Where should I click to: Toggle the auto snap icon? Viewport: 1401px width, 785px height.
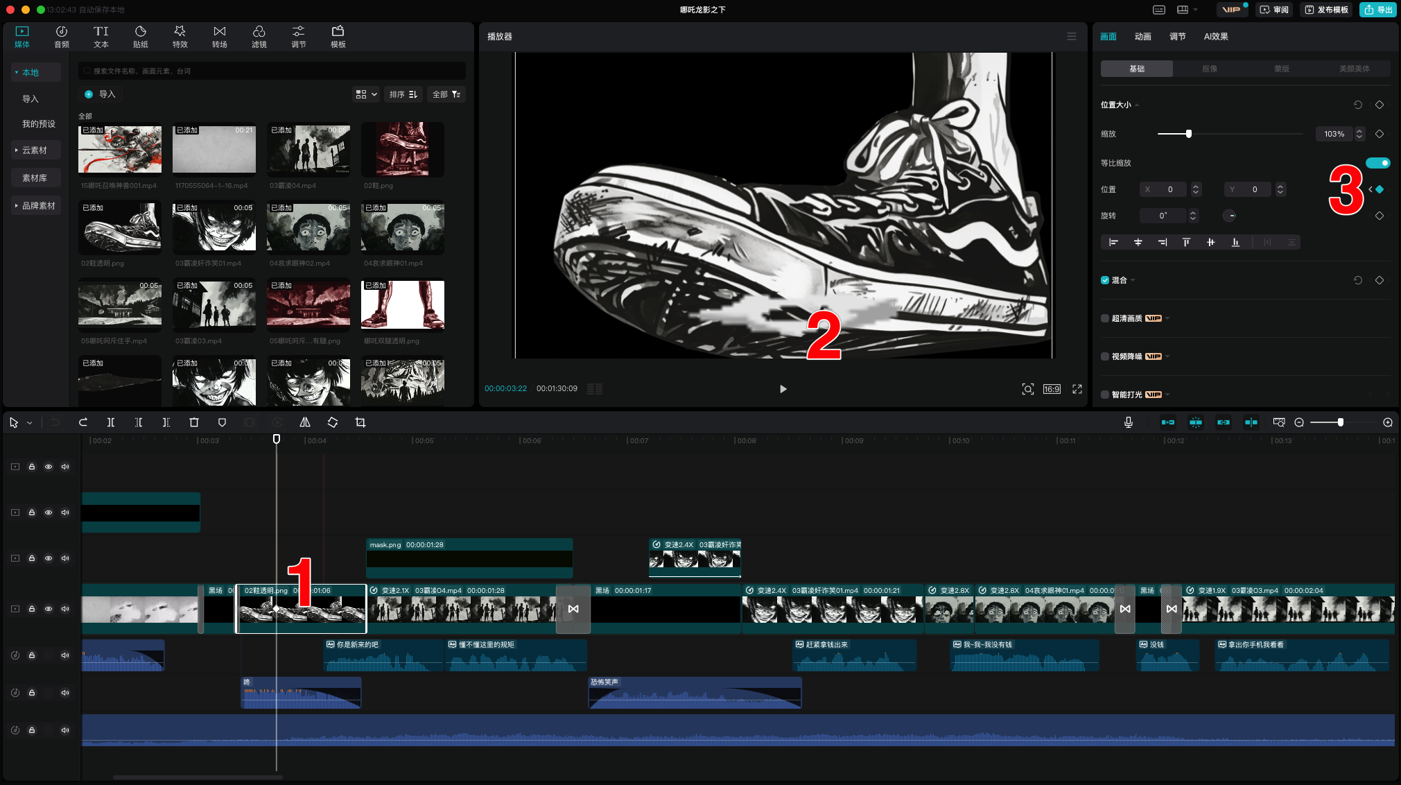1196,422
